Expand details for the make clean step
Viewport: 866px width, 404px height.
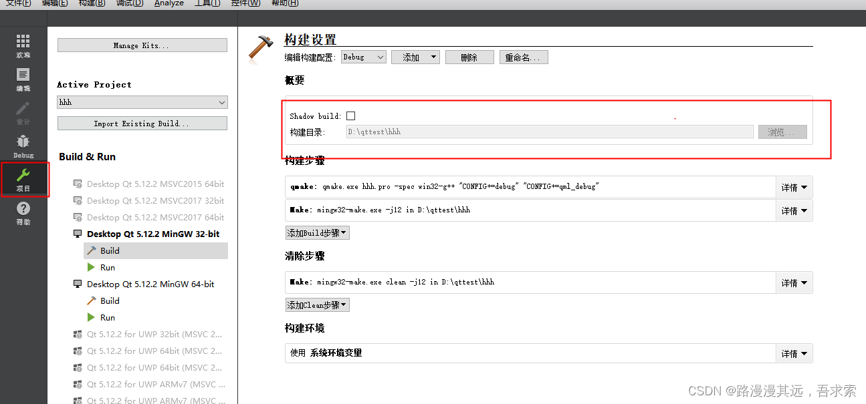(794, 283)
